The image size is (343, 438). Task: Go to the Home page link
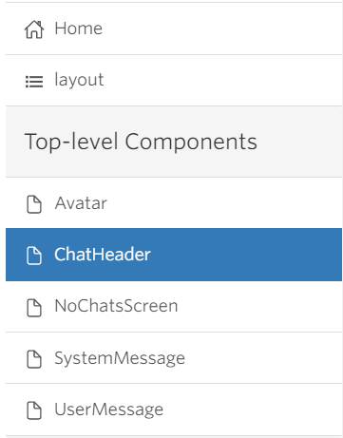(x=79, y=29)
